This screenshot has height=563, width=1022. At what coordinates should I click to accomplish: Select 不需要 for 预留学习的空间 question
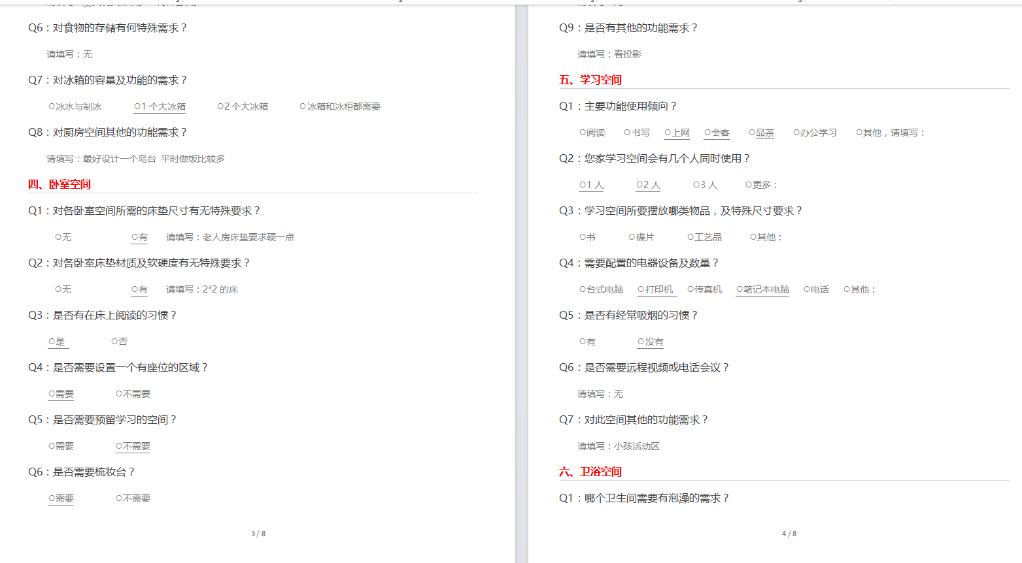click(x=133, y=446)
